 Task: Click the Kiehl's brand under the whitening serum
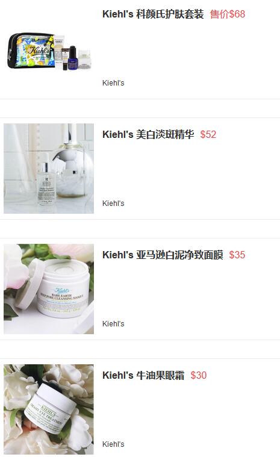tap(113, 203)
